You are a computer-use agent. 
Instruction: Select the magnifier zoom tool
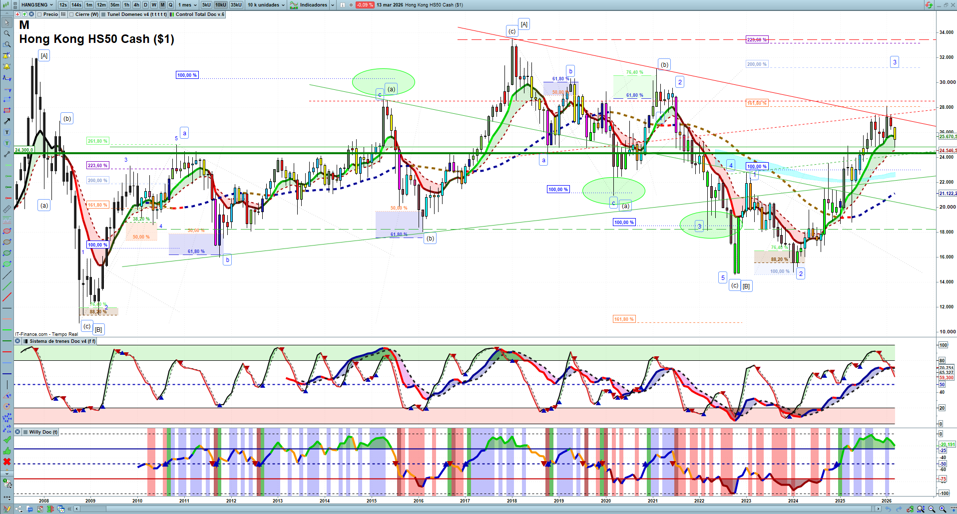(x=7, y=33)
